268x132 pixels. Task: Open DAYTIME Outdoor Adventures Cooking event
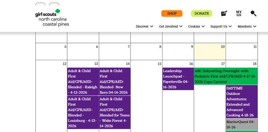242,101
